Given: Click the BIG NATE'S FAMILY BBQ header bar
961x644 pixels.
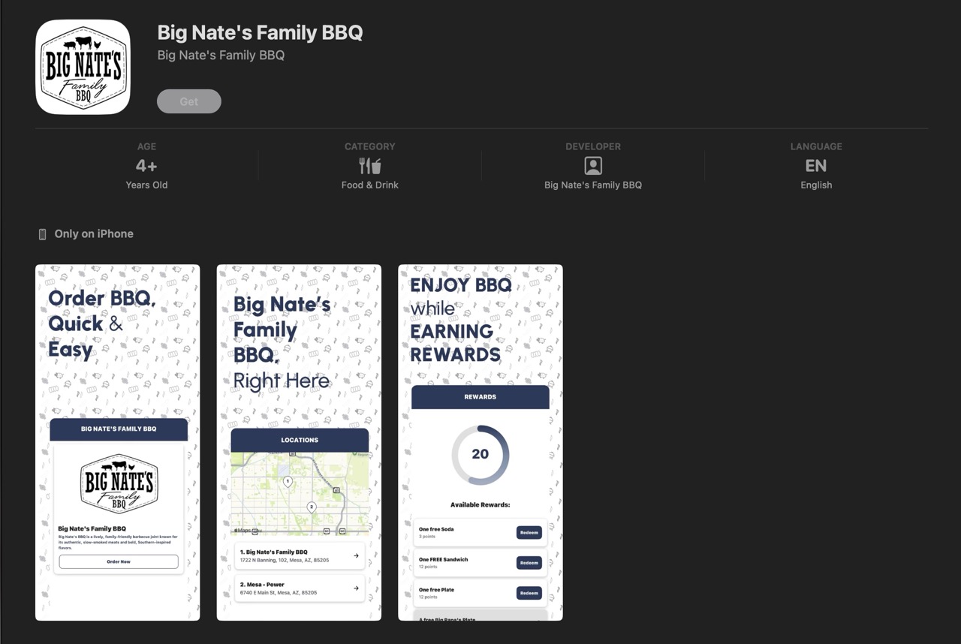Looking at the screenshot, I should [x=119, y=429].
